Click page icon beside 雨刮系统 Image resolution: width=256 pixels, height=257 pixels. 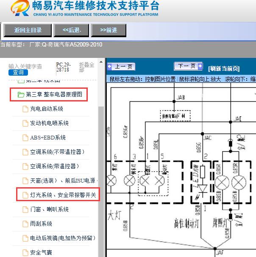(25, 224)
